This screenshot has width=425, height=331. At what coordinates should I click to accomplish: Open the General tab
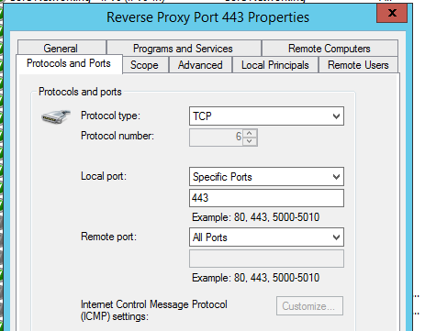[x=62, y=48]
